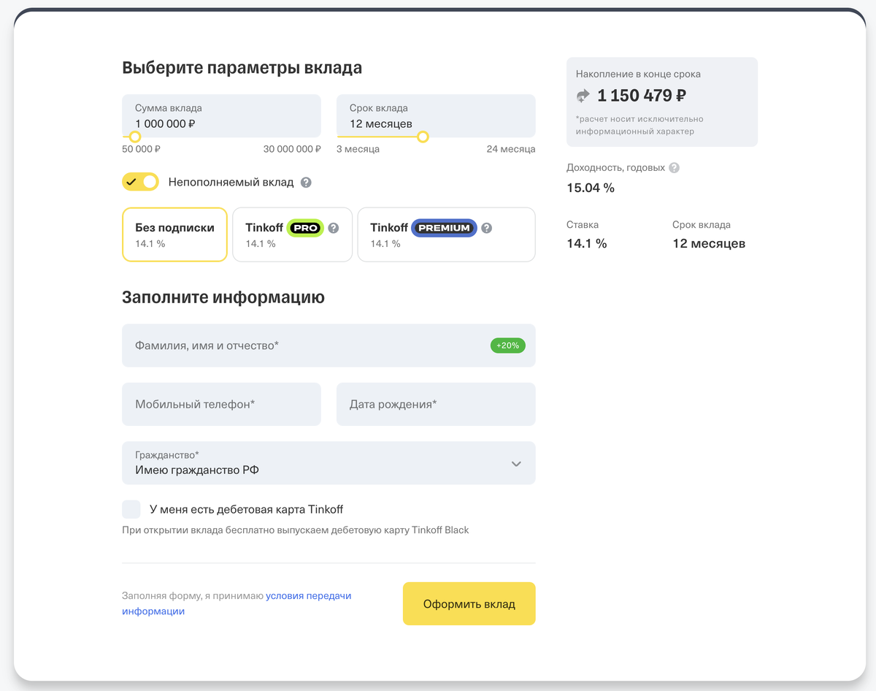Open the Гражданство dropdown
This screenshot has width=876, height=691.
click(x=328, y=463)
